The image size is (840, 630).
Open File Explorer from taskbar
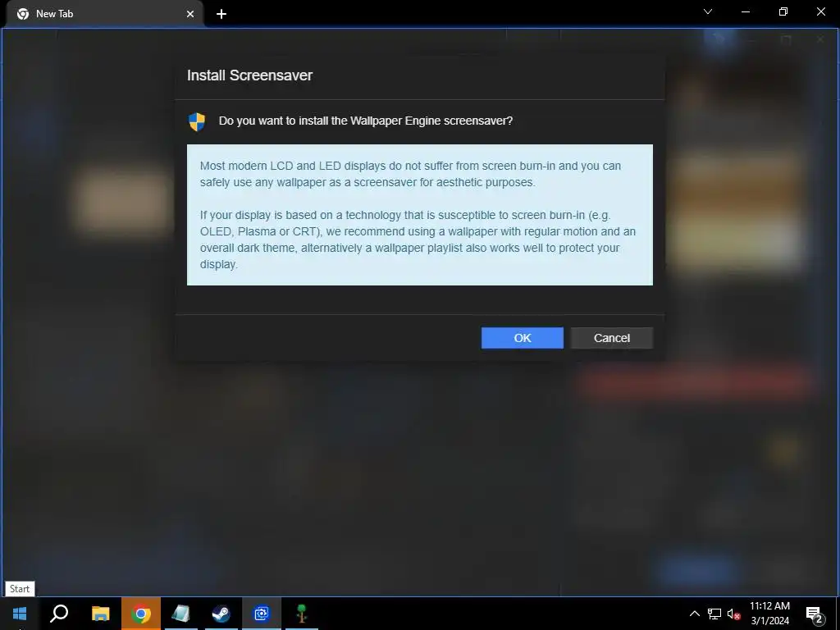[x=100, y=614]
